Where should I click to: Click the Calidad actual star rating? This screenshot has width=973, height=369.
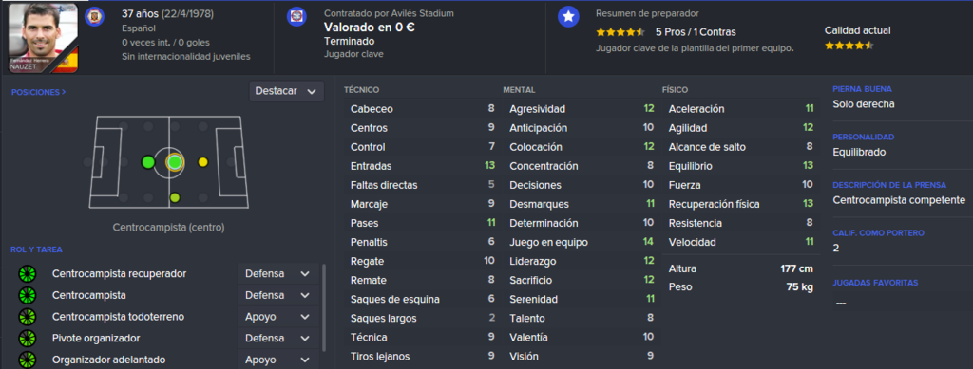click(x=849, y=46)
